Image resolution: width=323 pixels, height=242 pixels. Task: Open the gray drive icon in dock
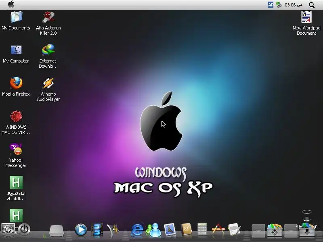(57, 230)
